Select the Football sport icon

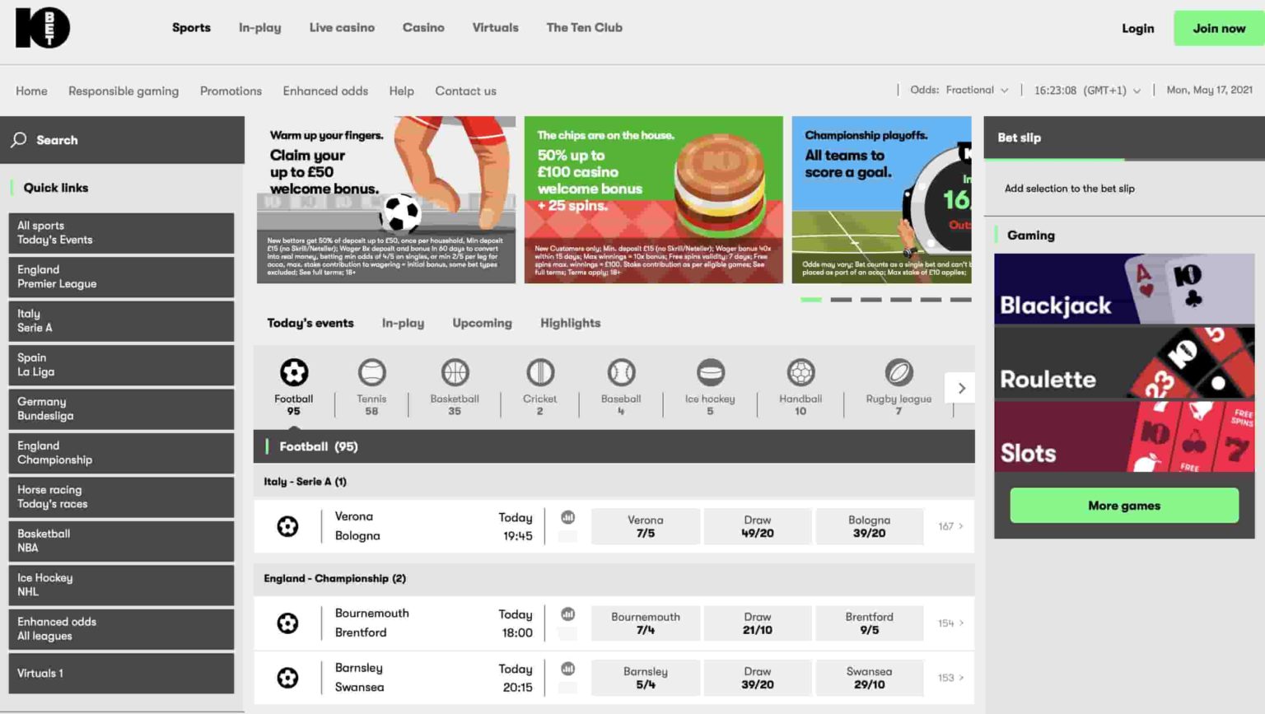(x=293, y=372)
